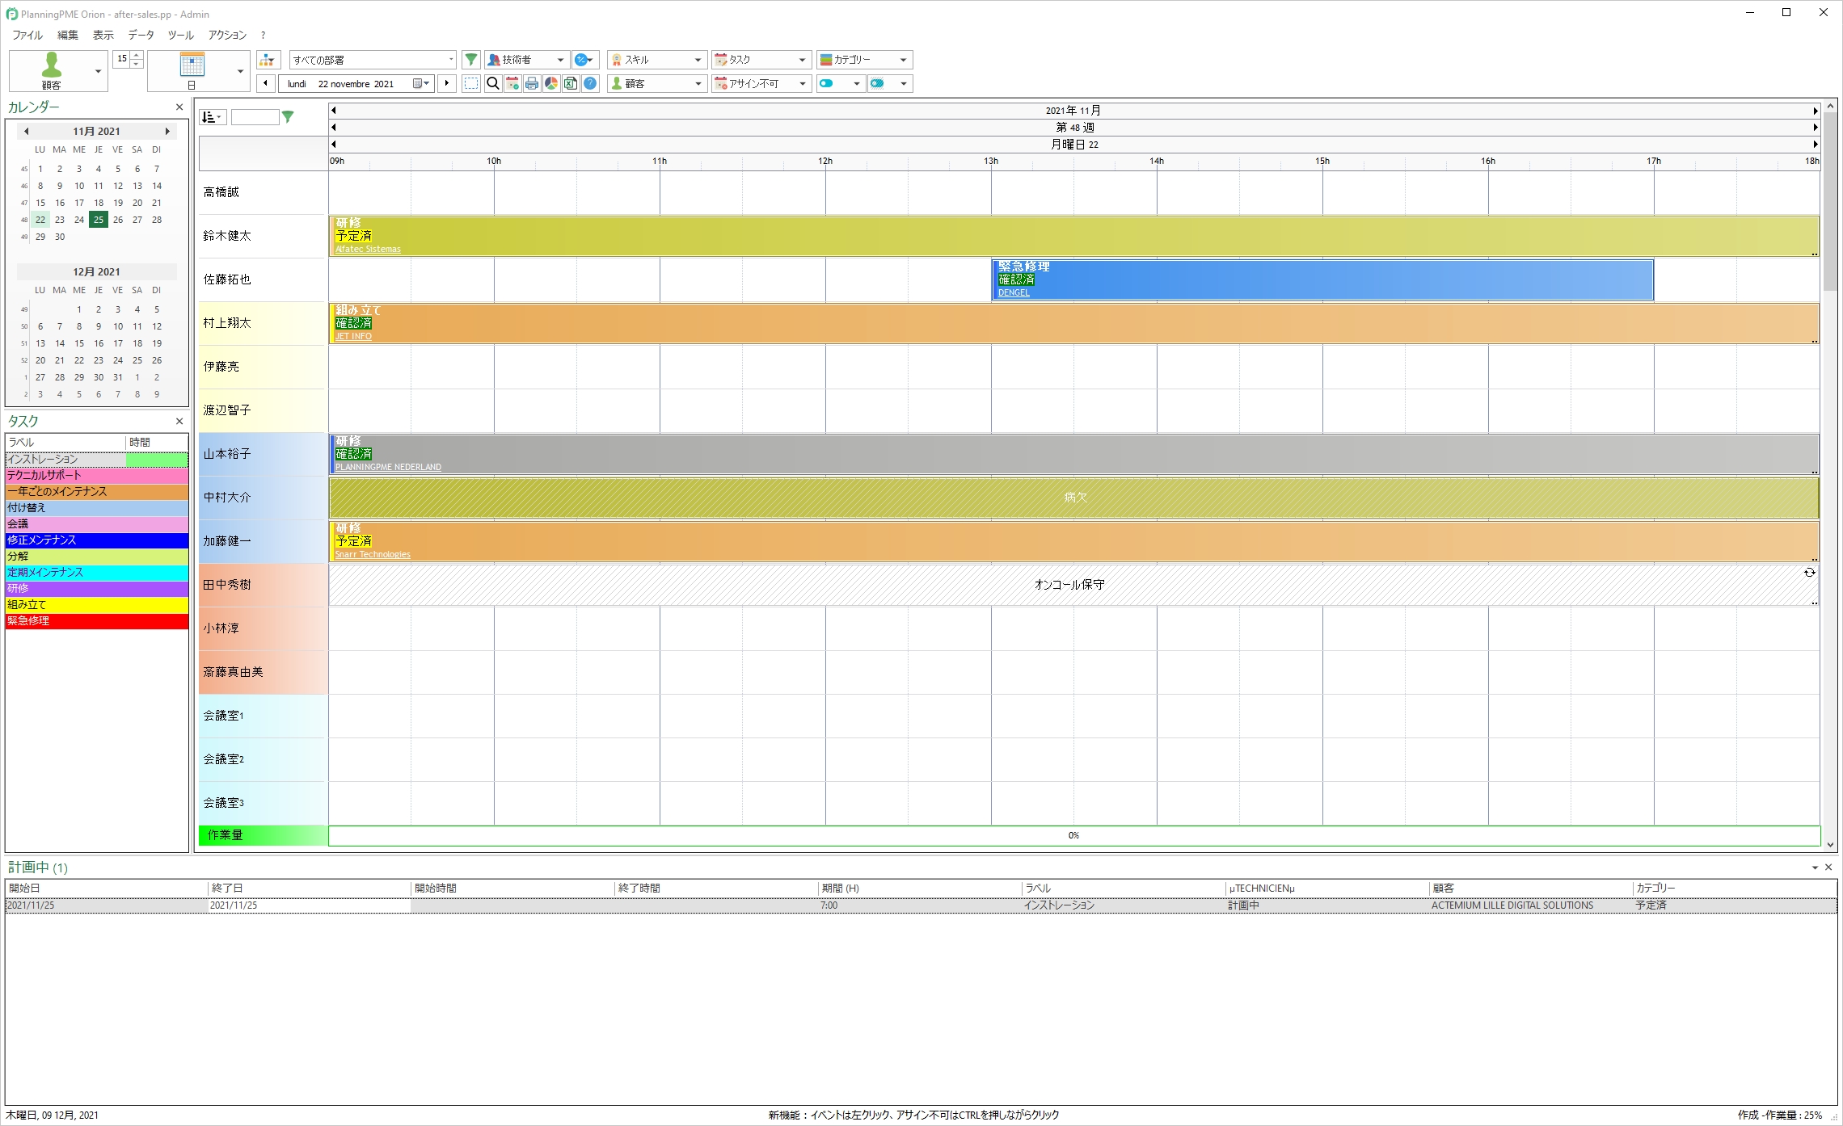The image size is (1843, 1126).
Task: Open the DENGEL customer link
Action: pos(1014,292)
